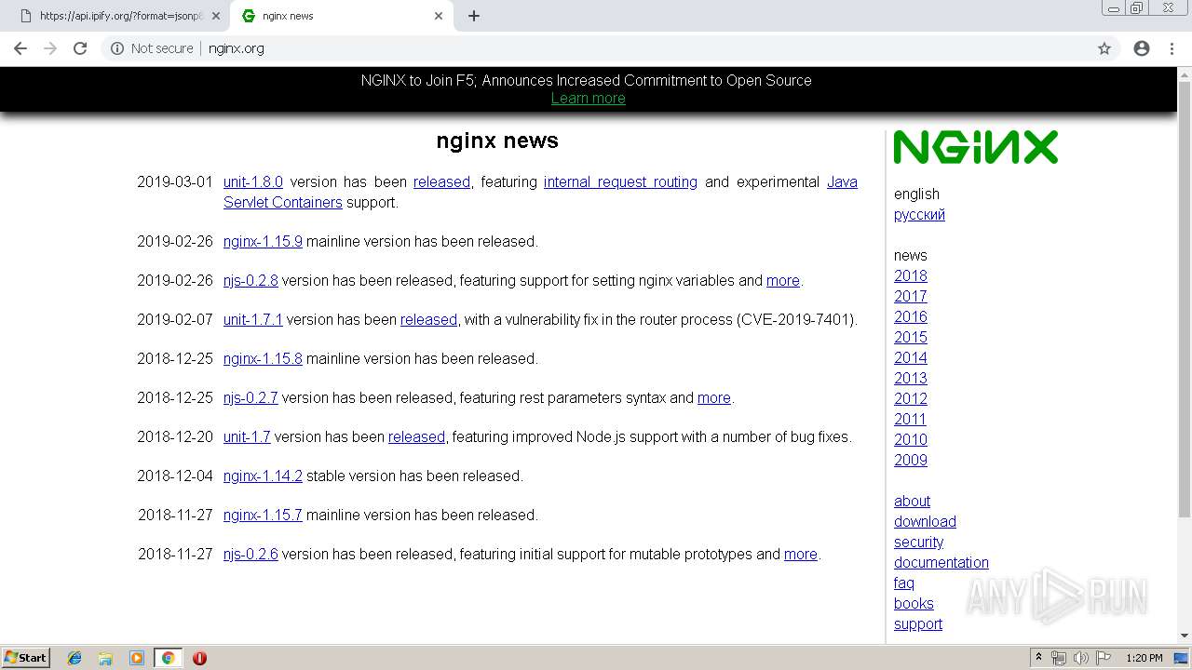This screenshot has width=1192, height=670.
Task: Open the nginx-1.15.7 link
Action: 263,516
